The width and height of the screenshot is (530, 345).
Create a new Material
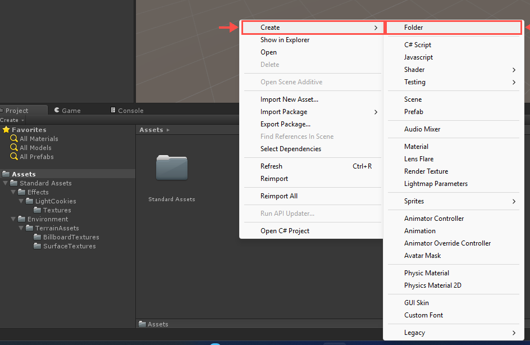tap(453, 147)
